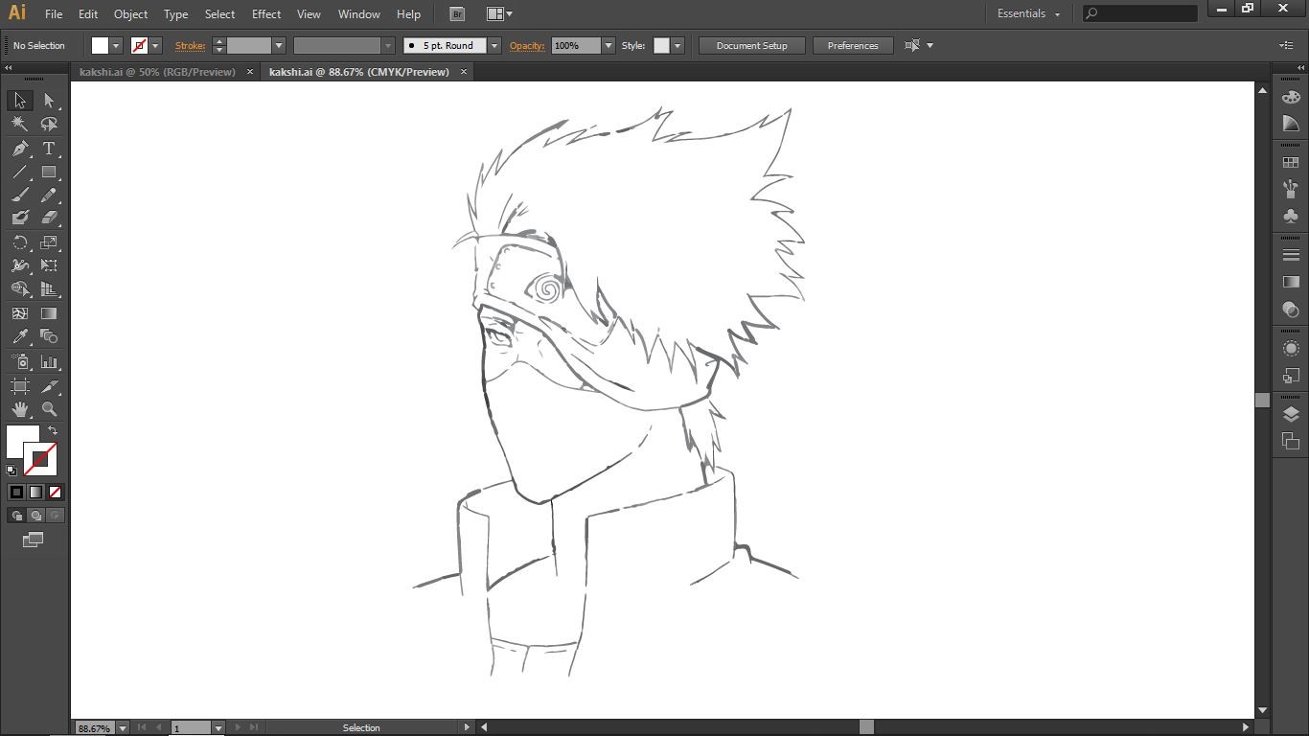Select the Type tool
This screenshot has width=1309, height=736.
pyautogui.click(x=49, y=149)
